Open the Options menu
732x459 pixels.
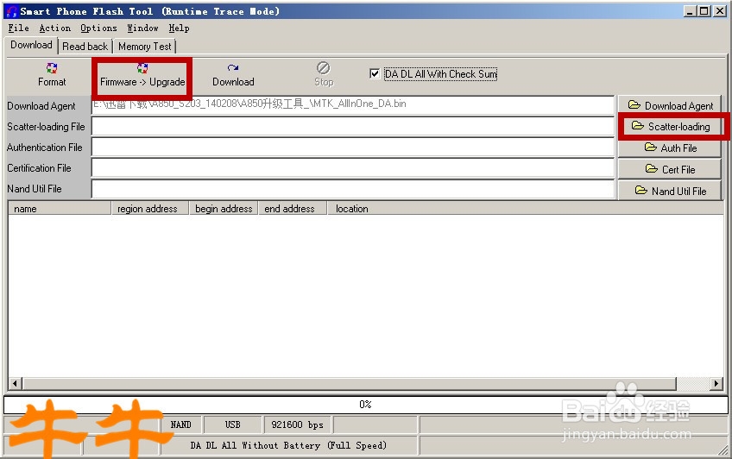coord(98,28)
